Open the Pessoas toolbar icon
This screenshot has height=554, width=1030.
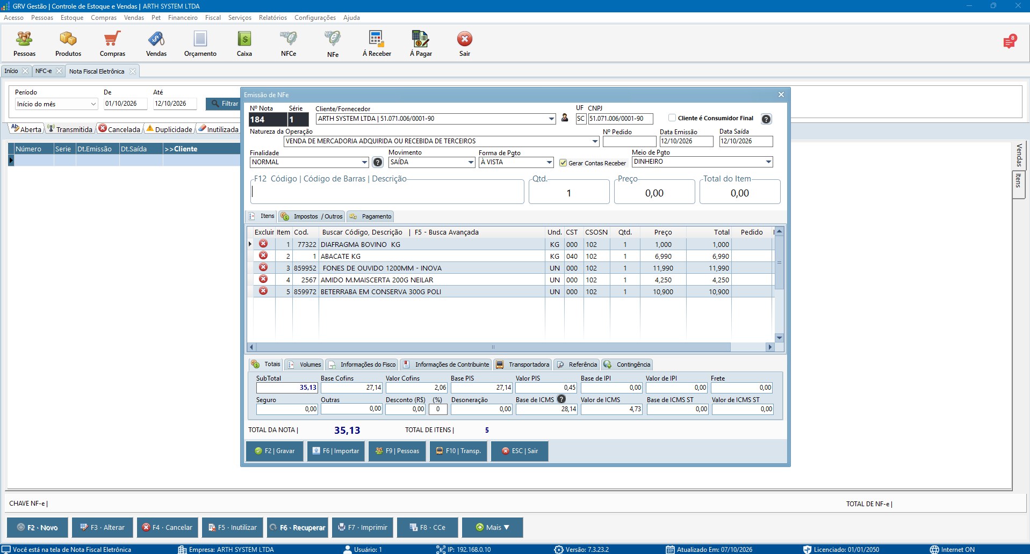click(x=24, y=43)
